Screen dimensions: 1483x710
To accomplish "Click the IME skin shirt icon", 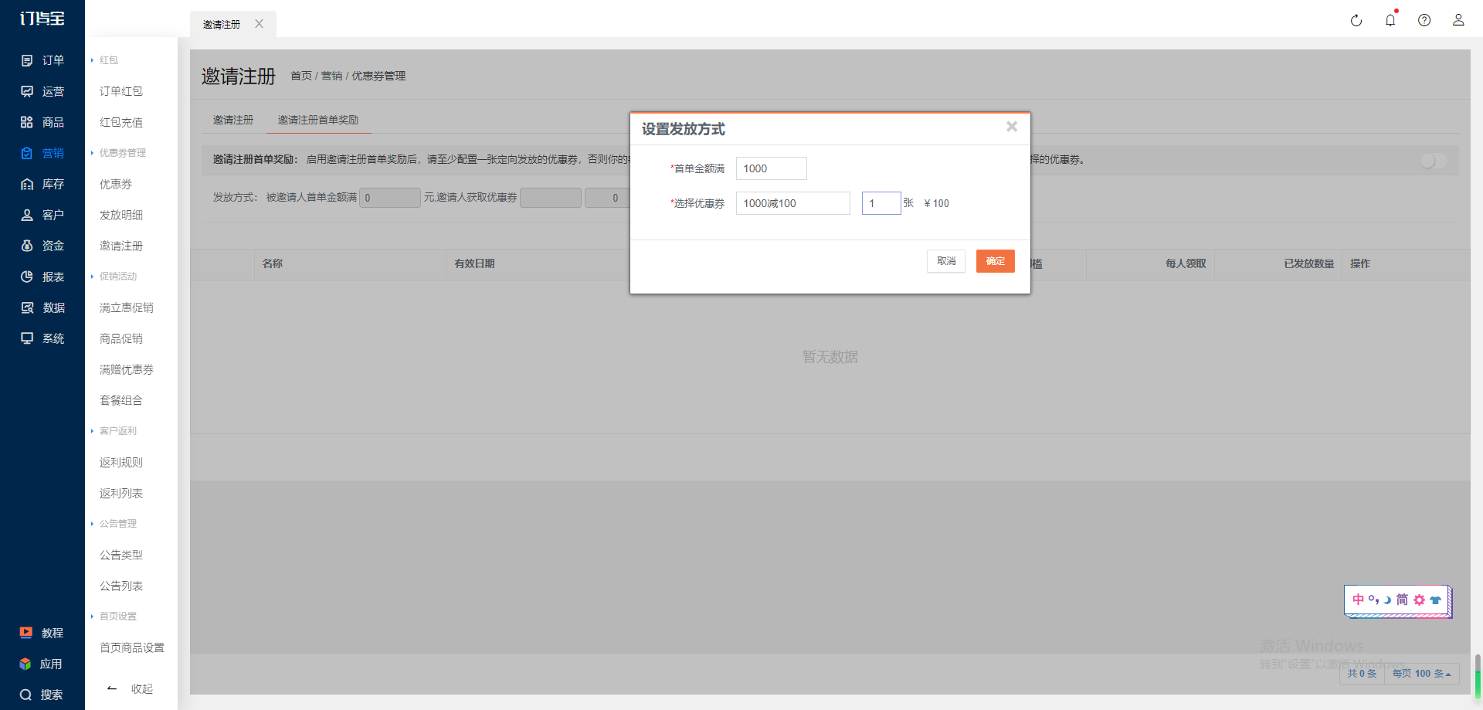I will [x=1435, y=600].
